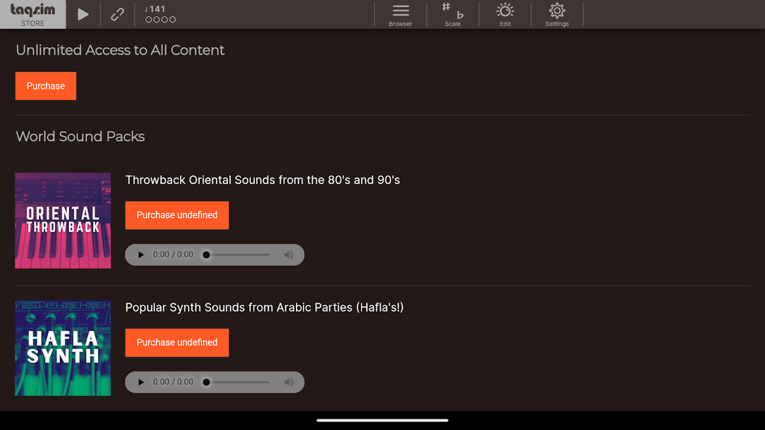Viewport: 765px width, 430px height.
Task: Open the Edit knob panel
Action: (505, 15)
